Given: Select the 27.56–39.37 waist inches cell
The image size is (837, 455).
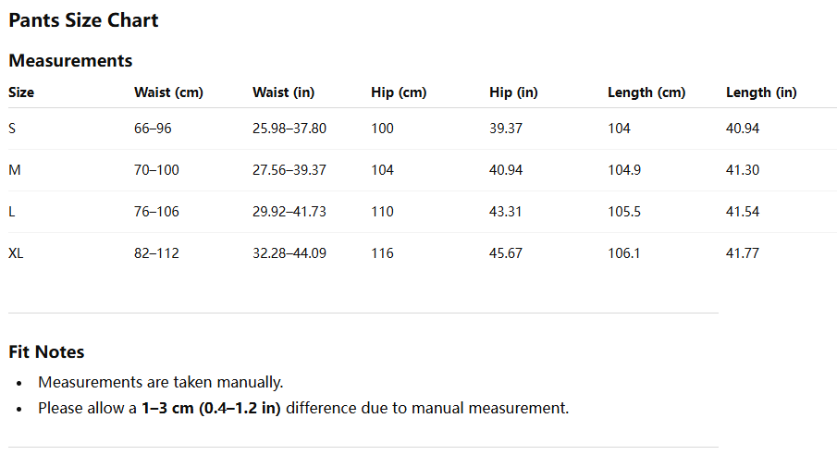Looking at the screenshot, I should click(x=289, y=170).
